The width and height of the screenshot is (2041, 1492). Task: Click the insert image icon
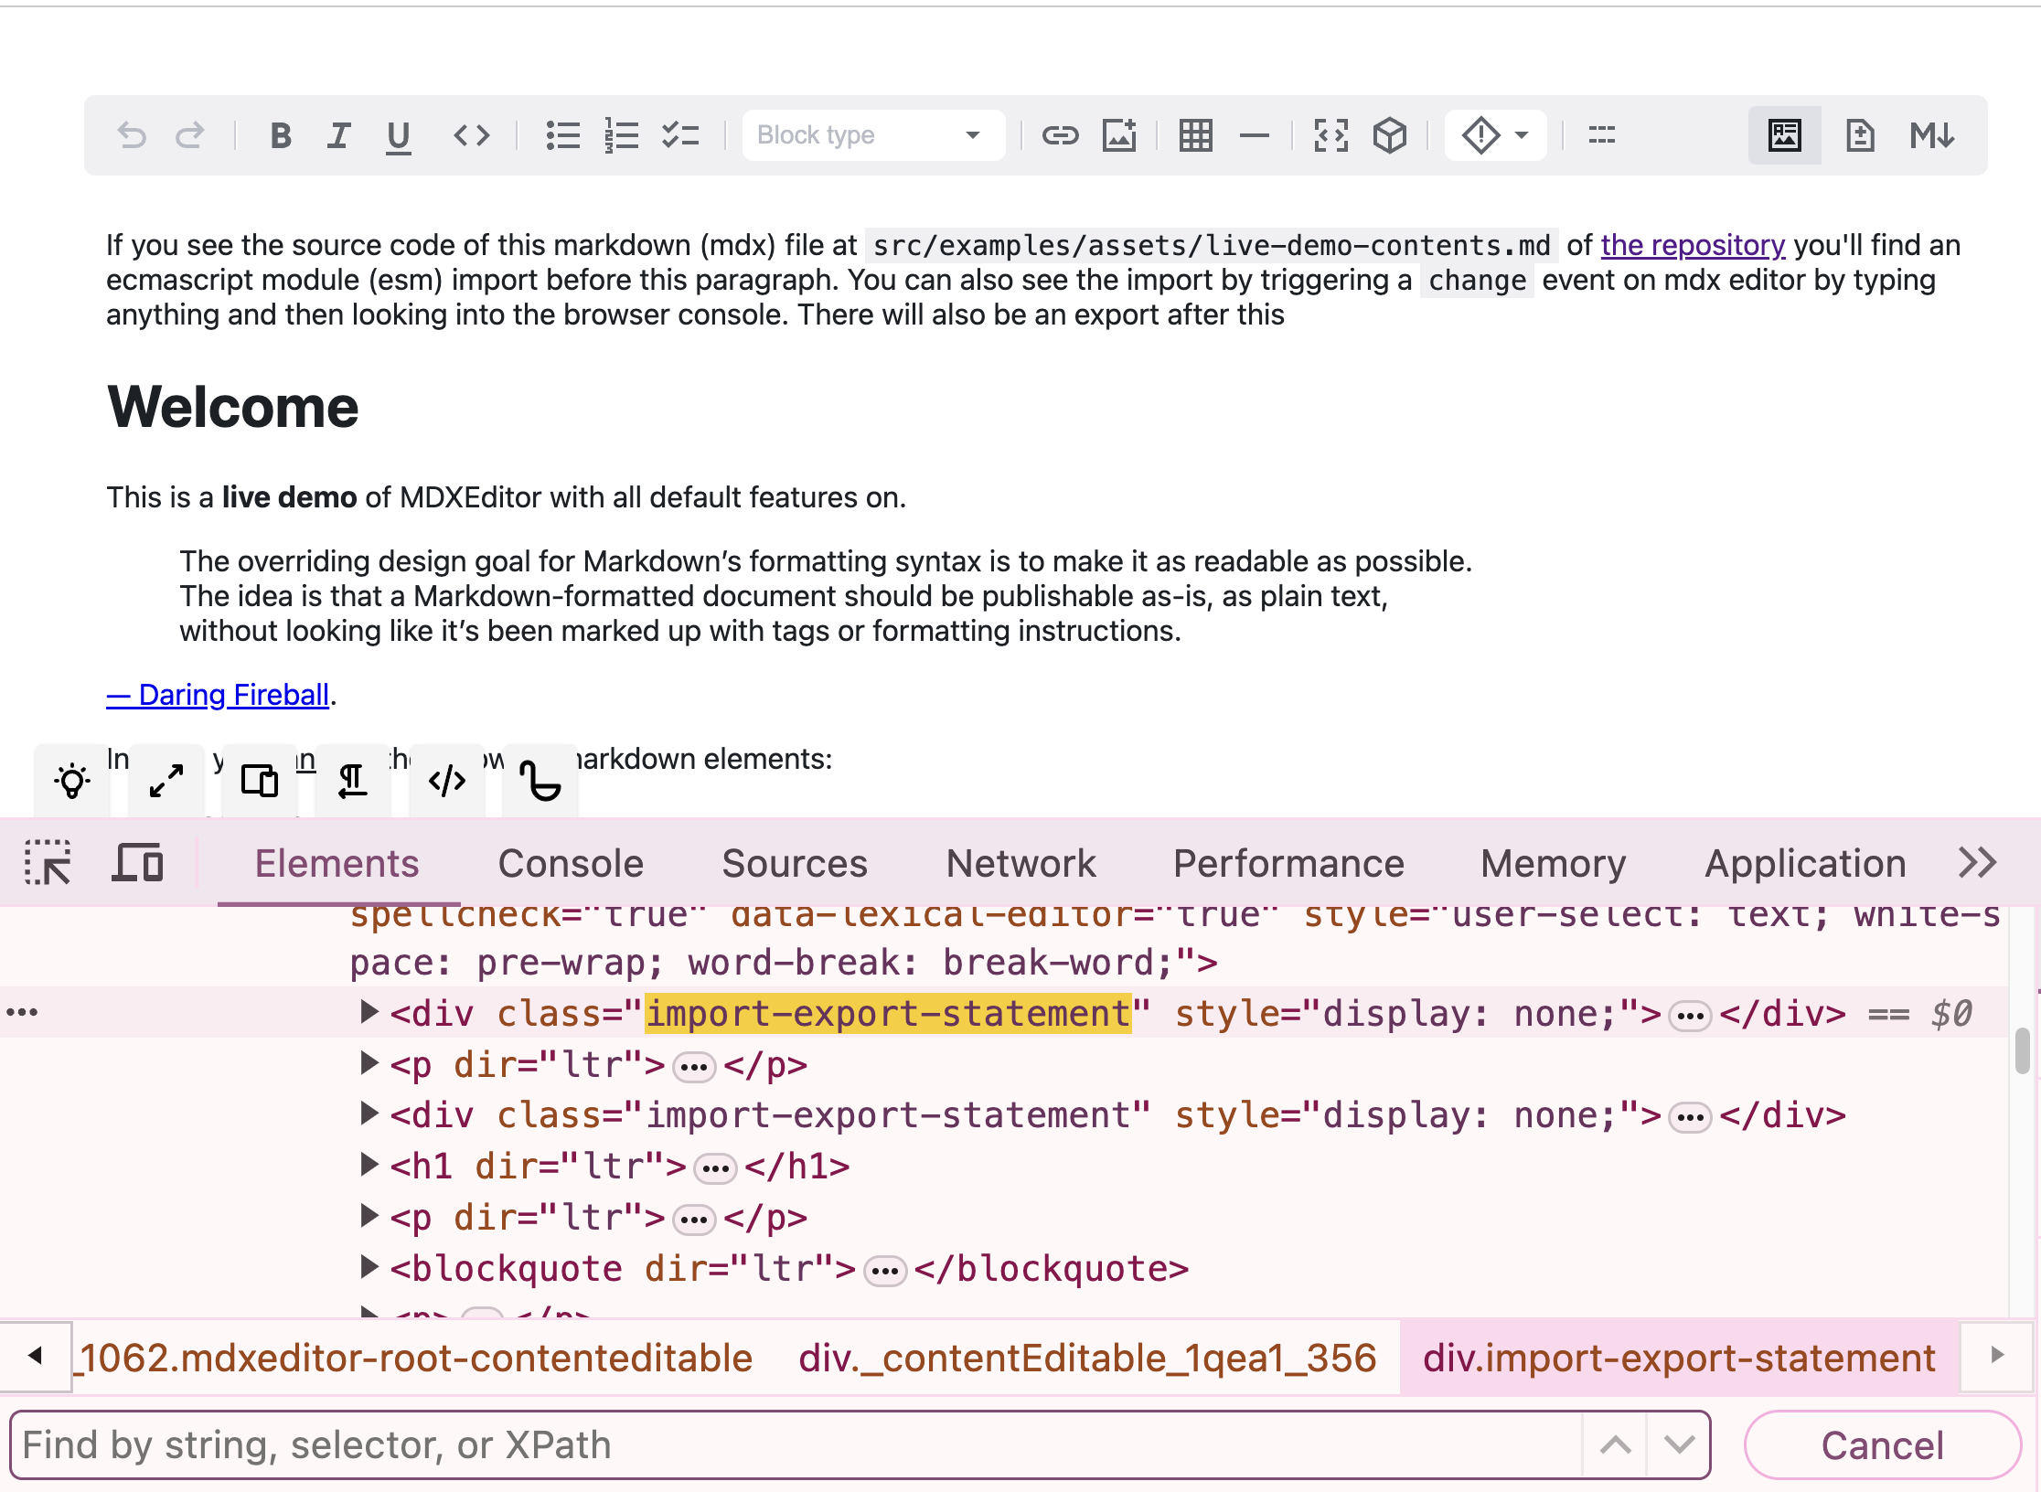point(1119,135)
